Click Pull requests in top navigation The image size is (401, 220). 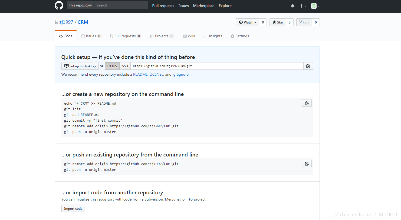[163, 6]
